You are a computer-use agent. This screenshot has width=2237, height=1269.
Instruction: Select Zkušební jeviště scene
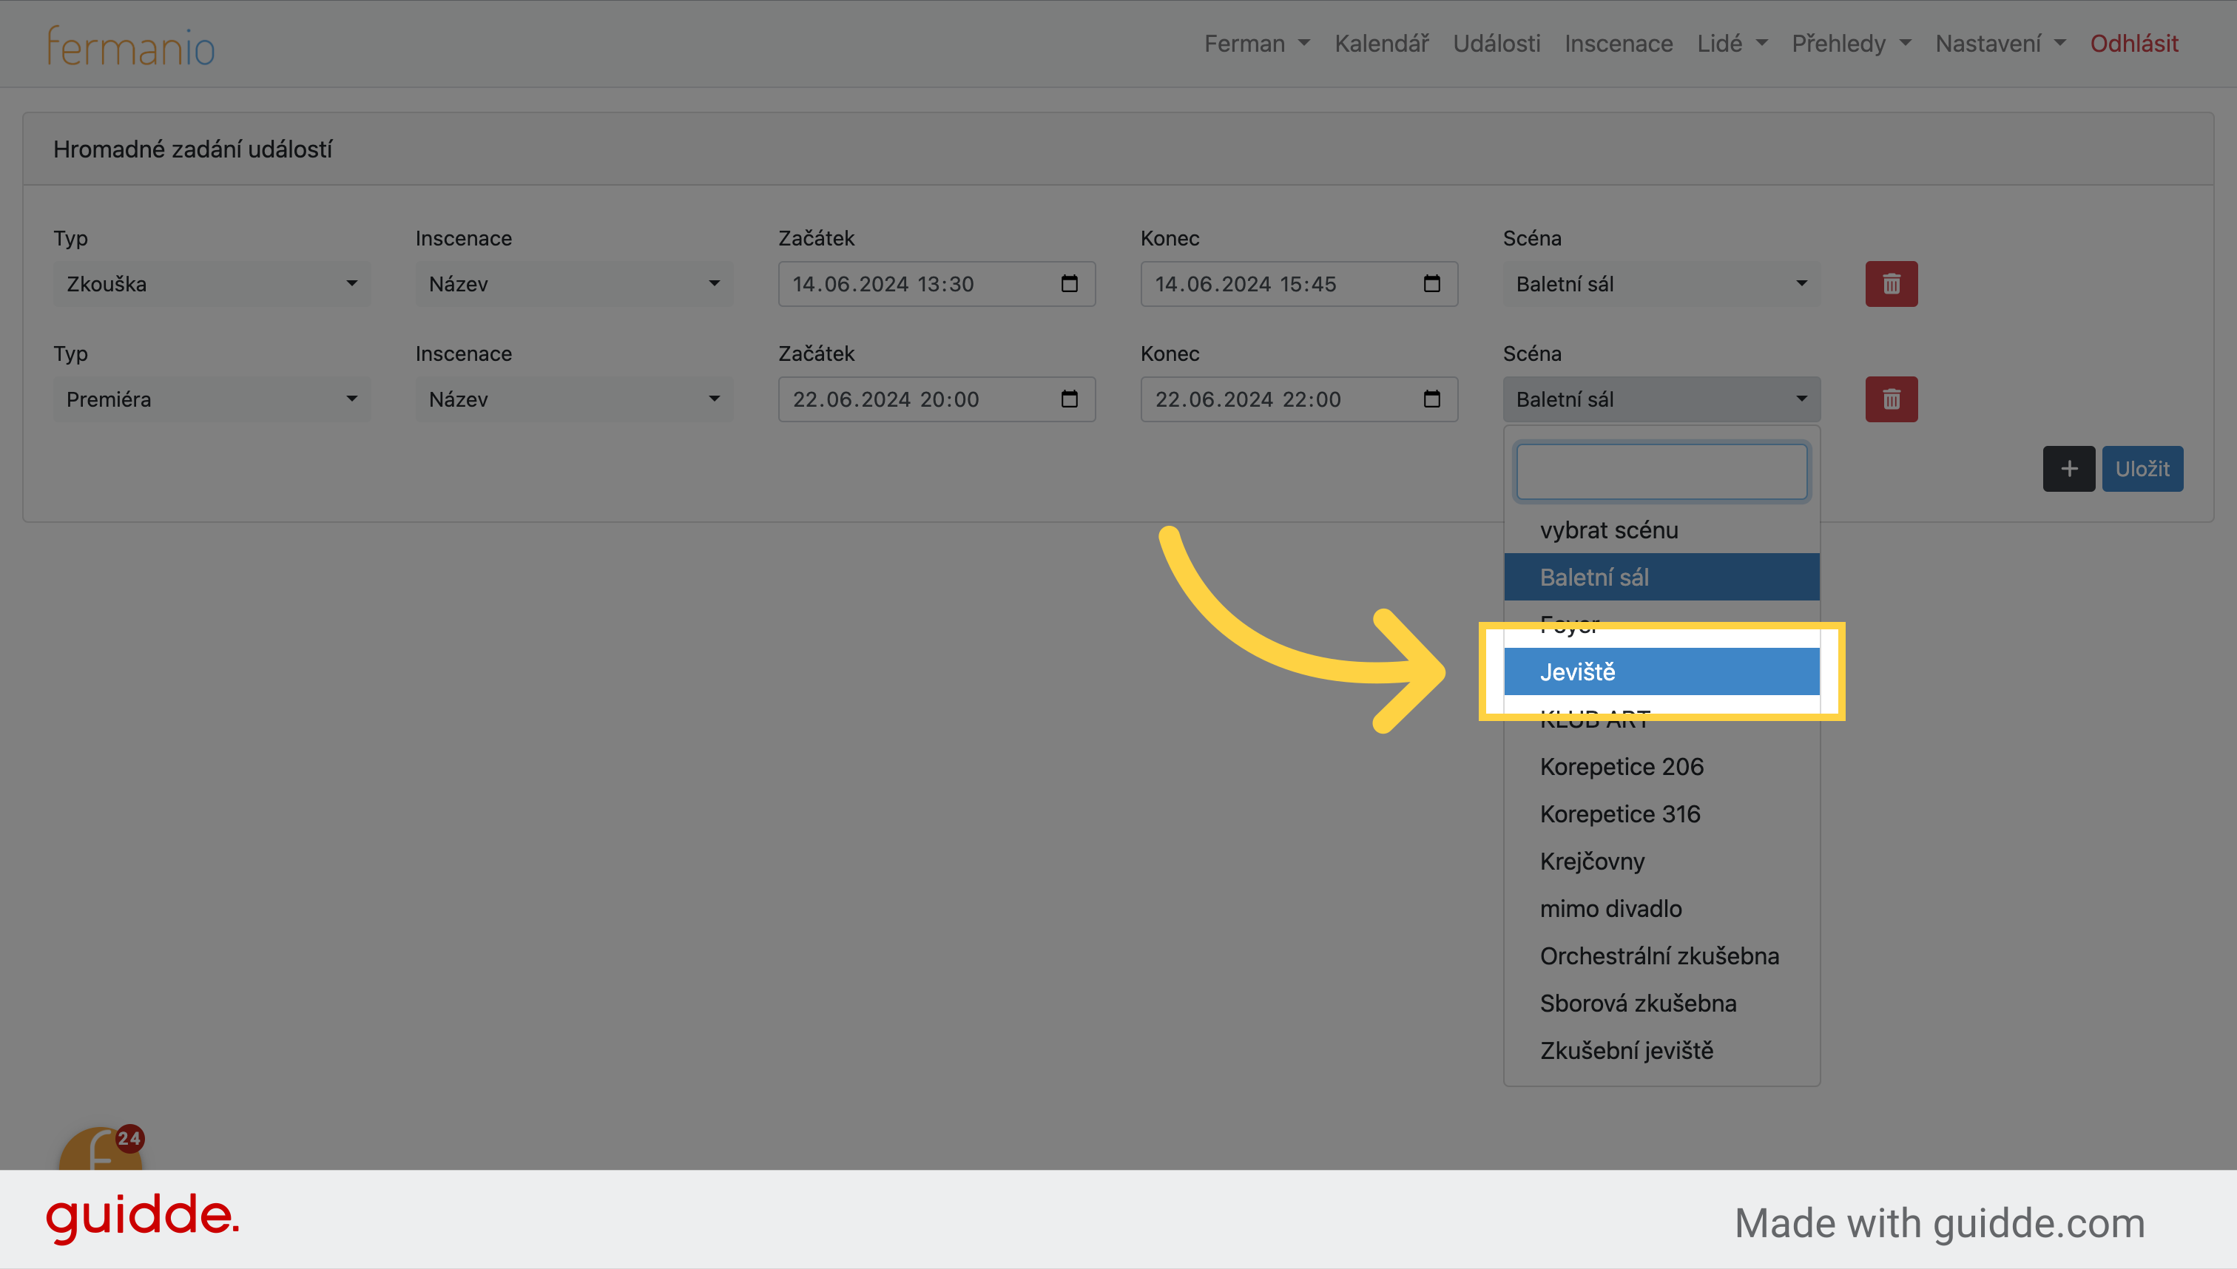(1661, 1051)
